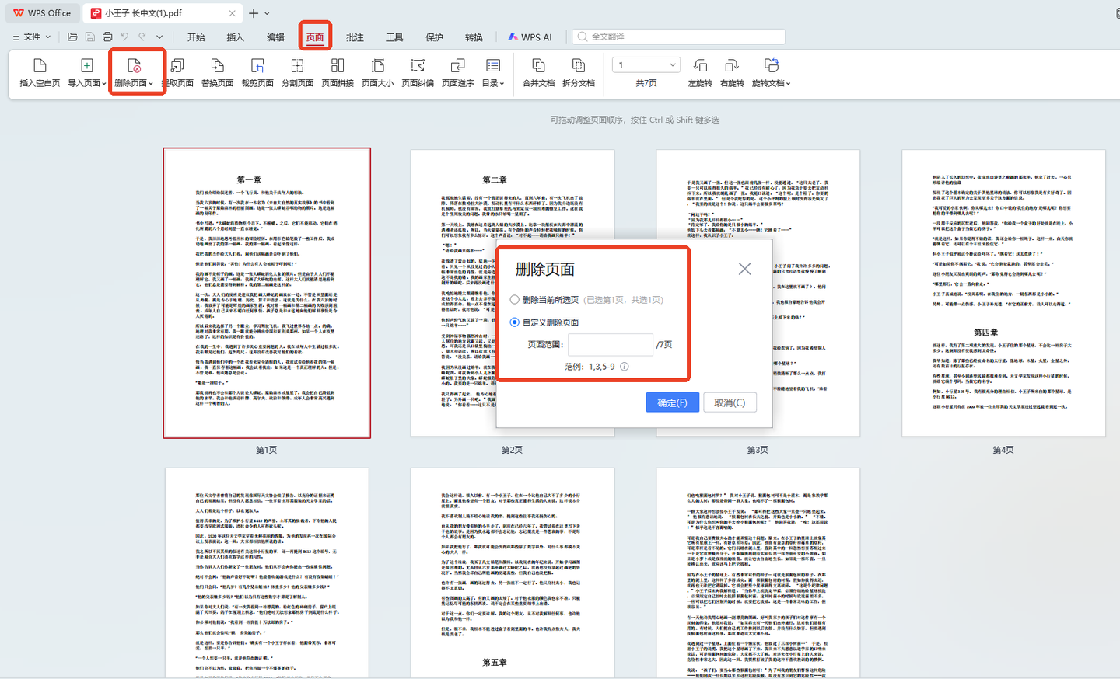1120x679 pixels.
Task: Click the 确定(F) confirm button
Action: coord(672,402)
